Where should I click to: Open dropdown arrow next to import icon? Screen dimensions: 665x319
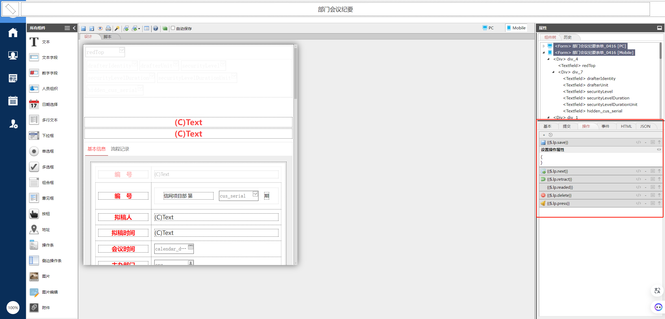(x=139, y=29)
